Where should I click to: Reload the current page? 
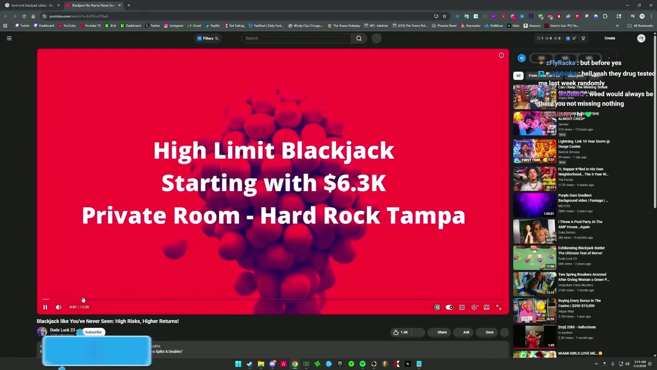(24, 16)
